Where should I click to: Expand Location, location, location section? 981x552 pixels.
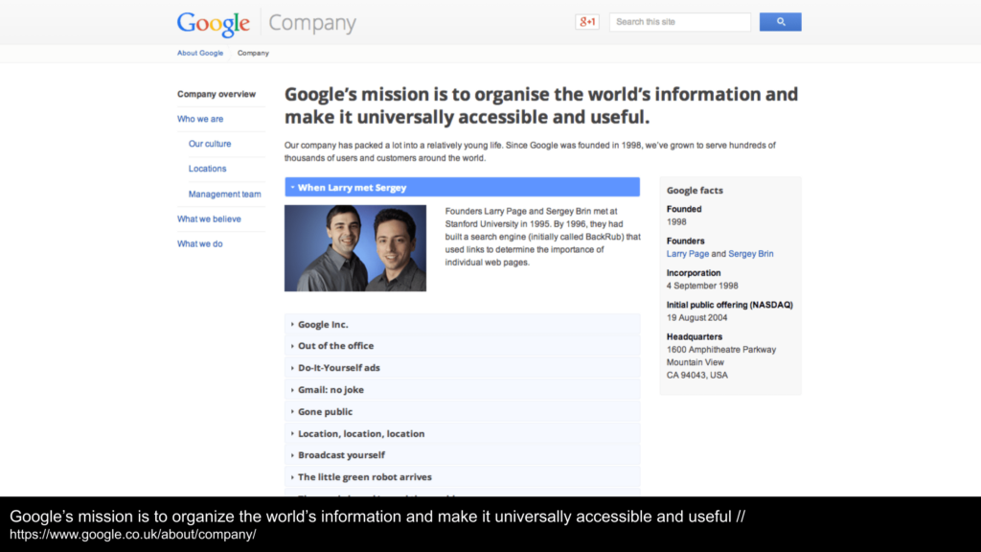[463, 433]
